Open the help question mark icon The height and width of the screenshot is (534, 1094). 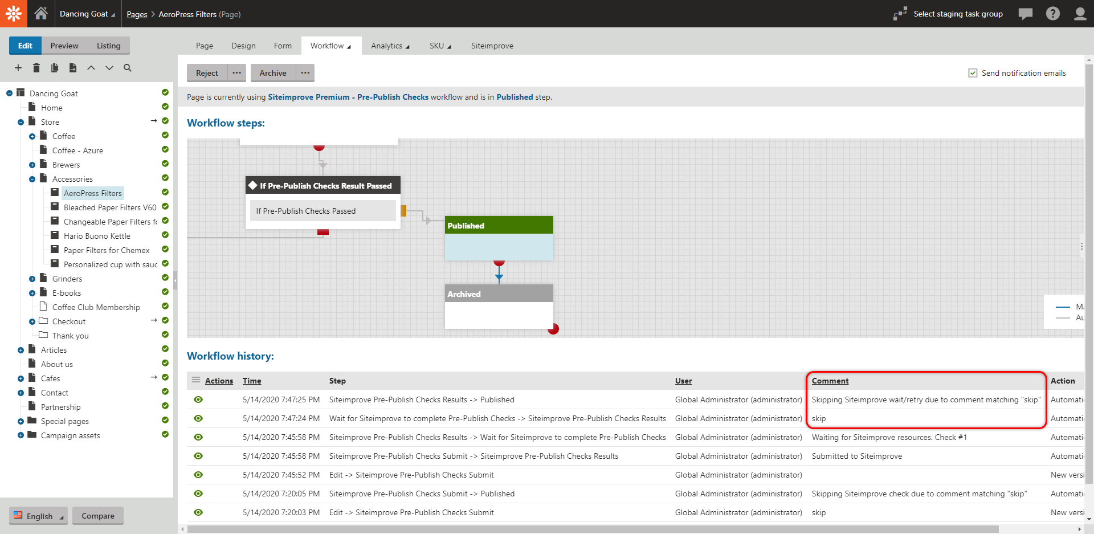tap(1052, 14)
